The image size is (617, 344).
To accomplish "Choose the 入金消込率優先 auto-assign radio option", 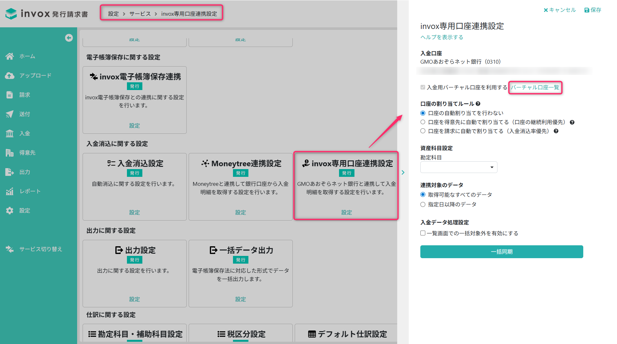I will pos(423,131).
